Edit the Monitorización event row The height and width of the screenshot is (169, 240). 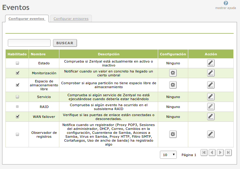coord(211,73)
